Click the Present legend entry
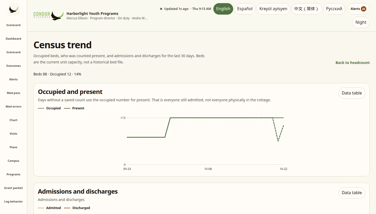 pos(74,108)
